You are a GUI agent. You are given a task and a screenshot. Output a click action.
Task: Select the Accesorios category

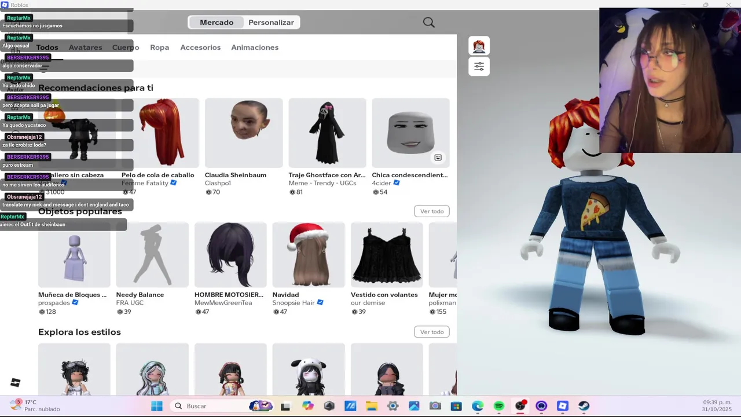click(x=200, y=47)
